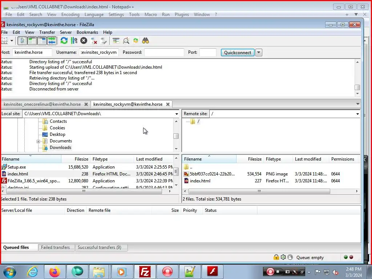Toggle transfer queue display button

pyautogui.click(x=52, y=41)
